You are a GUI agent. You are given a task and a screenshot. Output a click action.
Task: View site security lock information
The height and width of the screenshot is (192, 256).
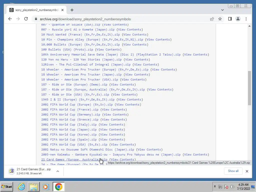pyautogui.click(x=36, y=19)
